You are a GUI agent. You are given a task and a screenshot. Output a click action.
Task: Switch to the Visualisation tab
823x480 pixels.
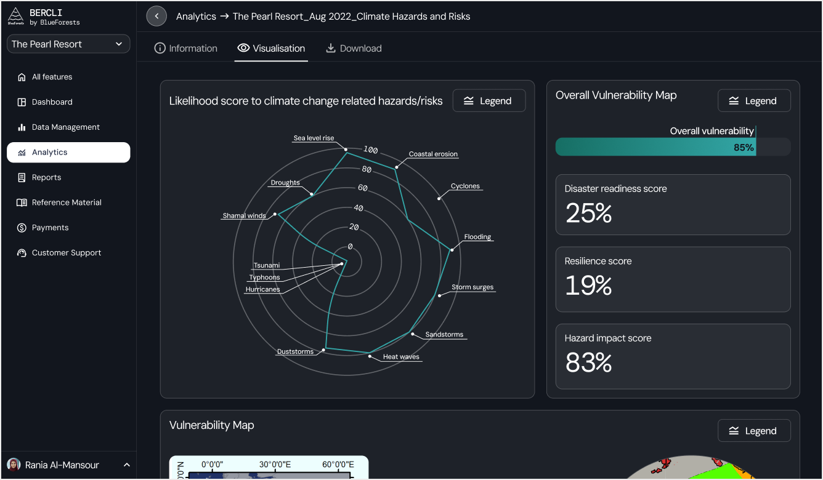point(271,48)
